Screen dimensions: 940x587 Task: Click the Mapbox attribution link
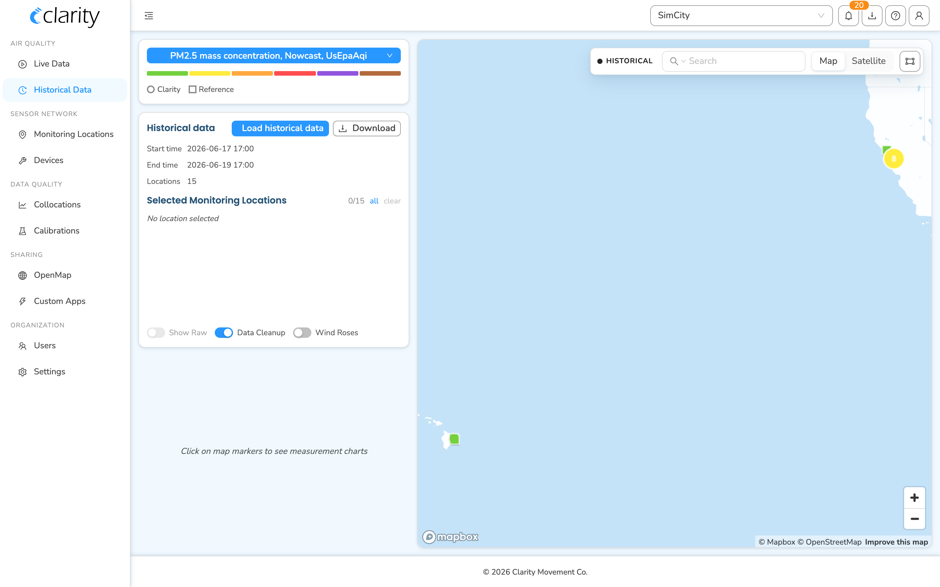777,542
